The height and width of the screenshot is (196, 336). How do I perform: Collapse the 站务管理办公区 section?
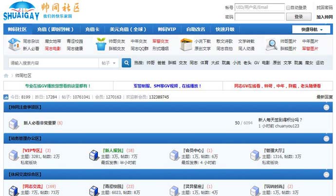pos(327,139)
